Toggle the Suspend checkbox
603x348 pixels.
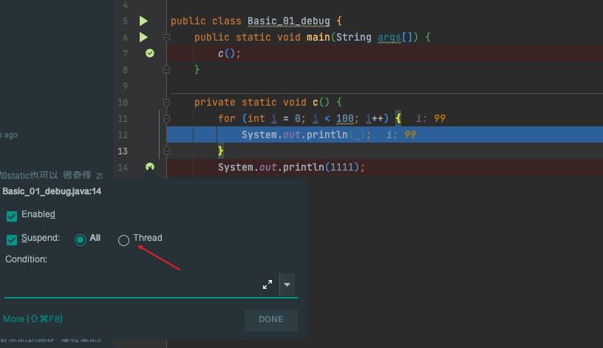(12, 239)
